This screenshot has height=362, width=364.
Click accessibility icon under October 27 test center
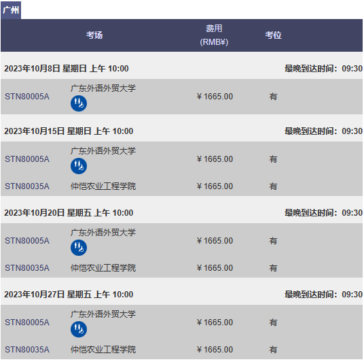click(79, 329)
